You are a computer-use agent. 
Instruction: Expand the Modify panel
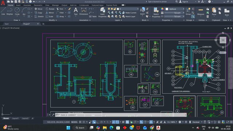click(52, 20)
